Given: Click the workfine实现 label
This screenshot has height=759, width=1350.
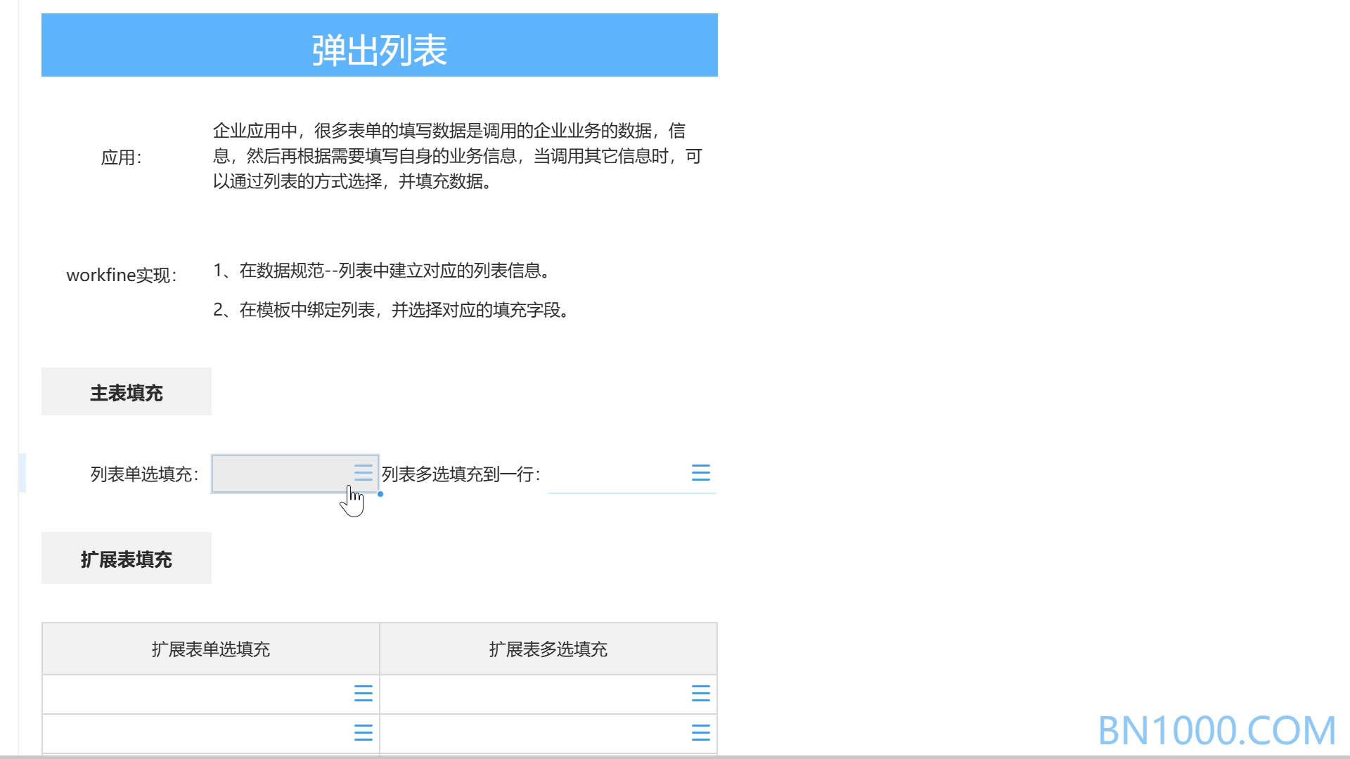Looking at the screenshot, I should click(122, 275).
